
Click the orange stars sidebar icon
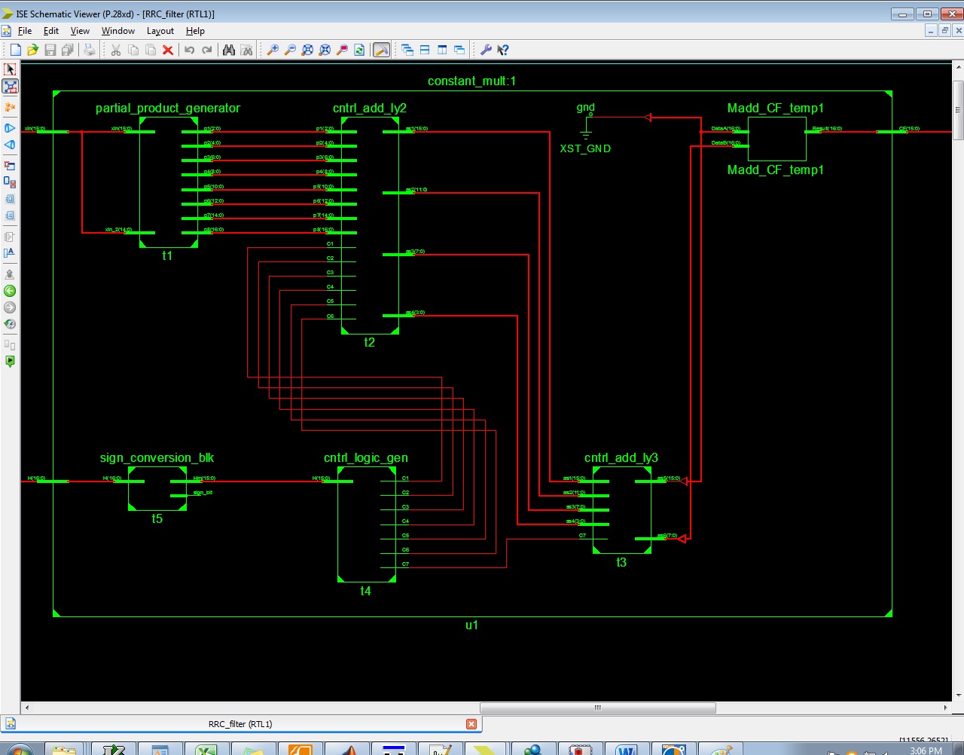point(10,108)
